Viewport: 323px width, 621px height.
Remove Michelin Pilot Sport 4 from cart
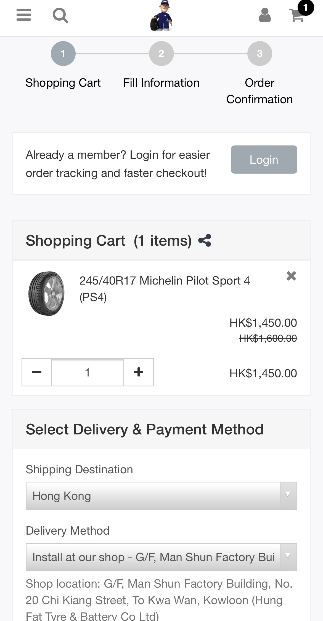tap(291, 276)
